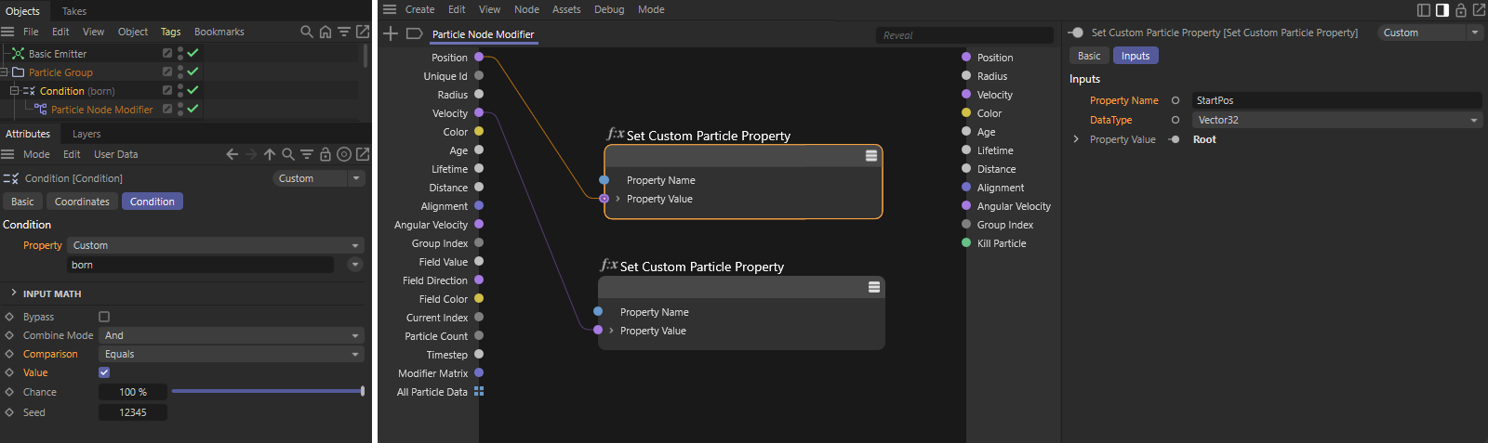
Task: Click the hamburger icon on upper node
Action: (871, 156)
